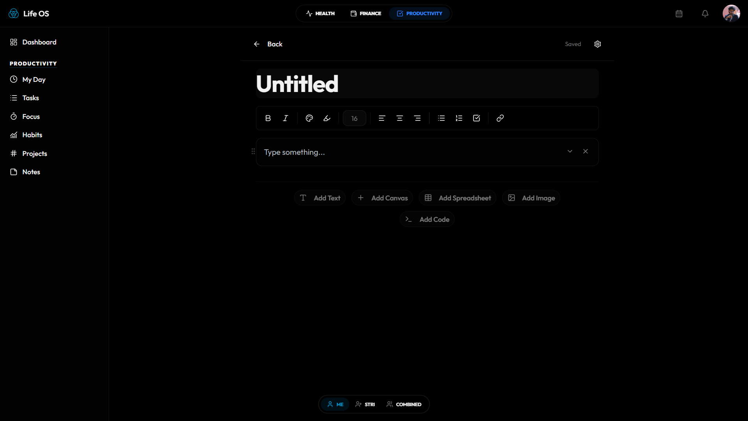
Task: Open the text color palette tool
Action: click(309, 118)
